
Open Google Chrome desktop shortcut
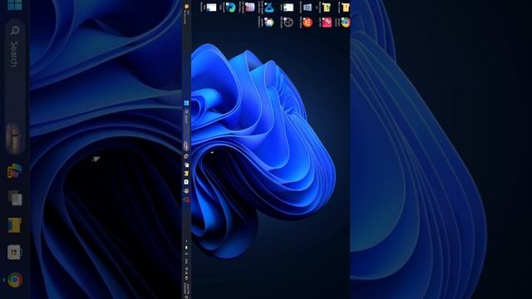346,22
